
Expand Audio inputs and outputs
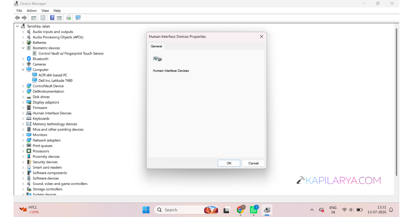(x=23, y=32)
